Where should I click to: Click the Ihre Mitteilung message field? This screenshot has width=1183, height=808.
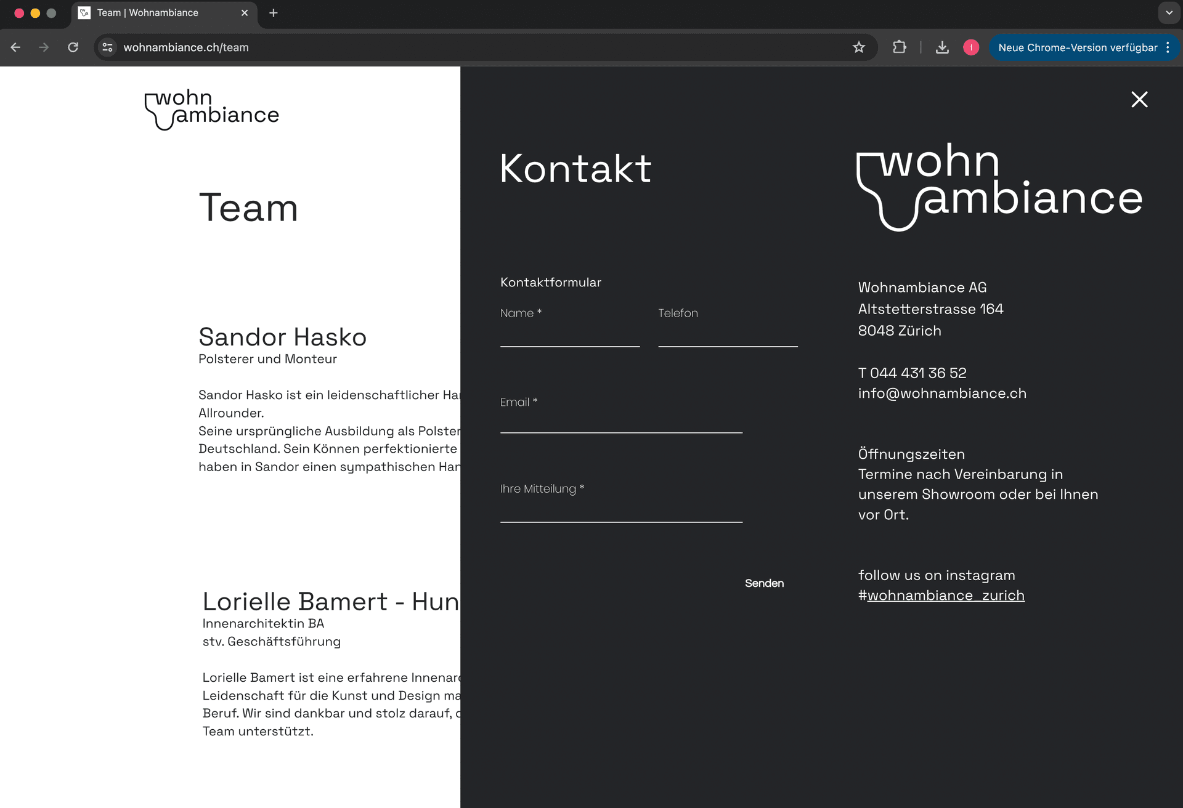click(620, 511)
